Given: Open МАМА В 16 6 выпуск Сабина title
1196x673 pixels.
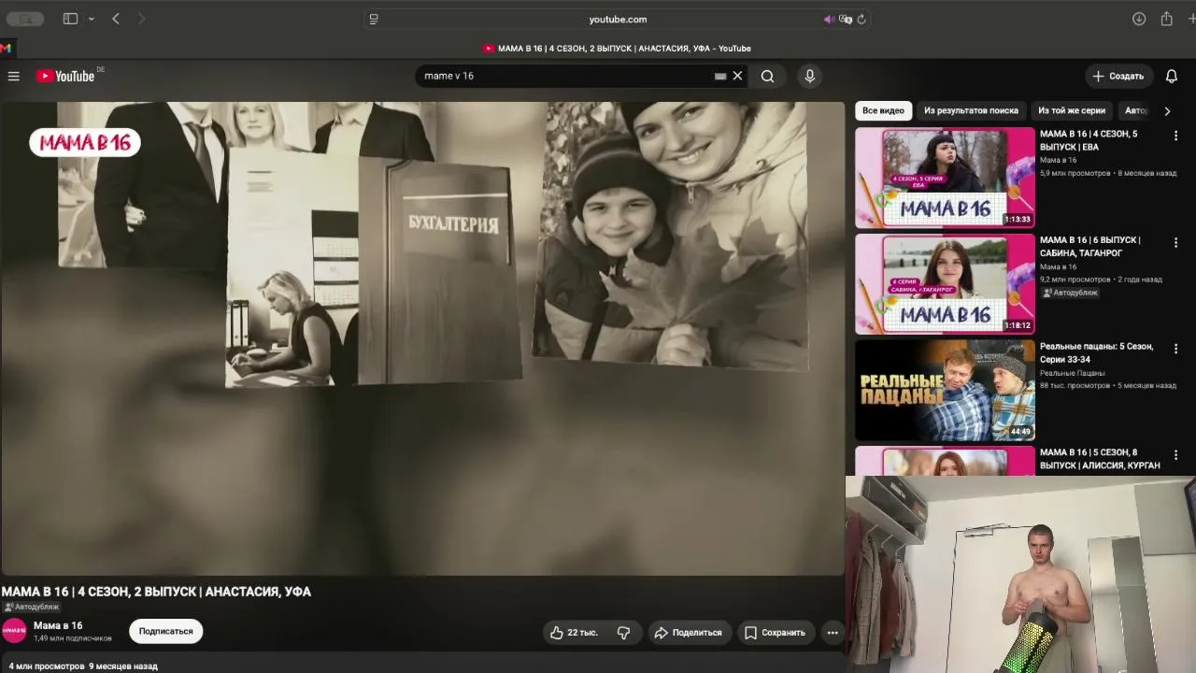Looking at the screenshot, I should click(x=1090, y=247).
